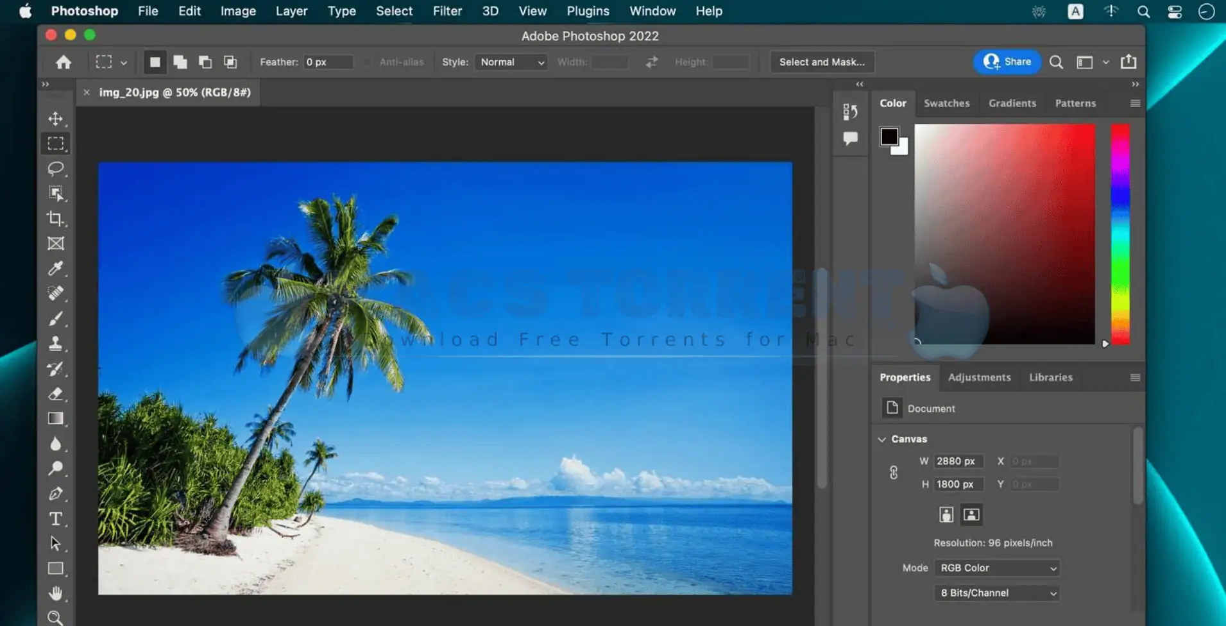Select the Object Selection tool
This screenshot has width=1226, height=626.
point(56,194)
